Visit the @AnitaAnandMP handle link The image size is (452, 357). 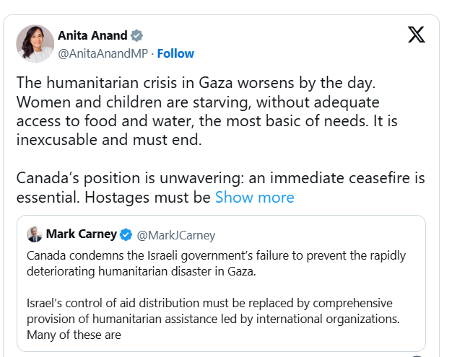tap(103, 53)
